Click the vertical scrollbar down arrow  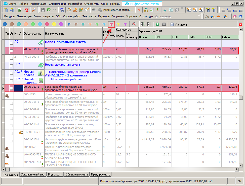[x=241, y=165]
